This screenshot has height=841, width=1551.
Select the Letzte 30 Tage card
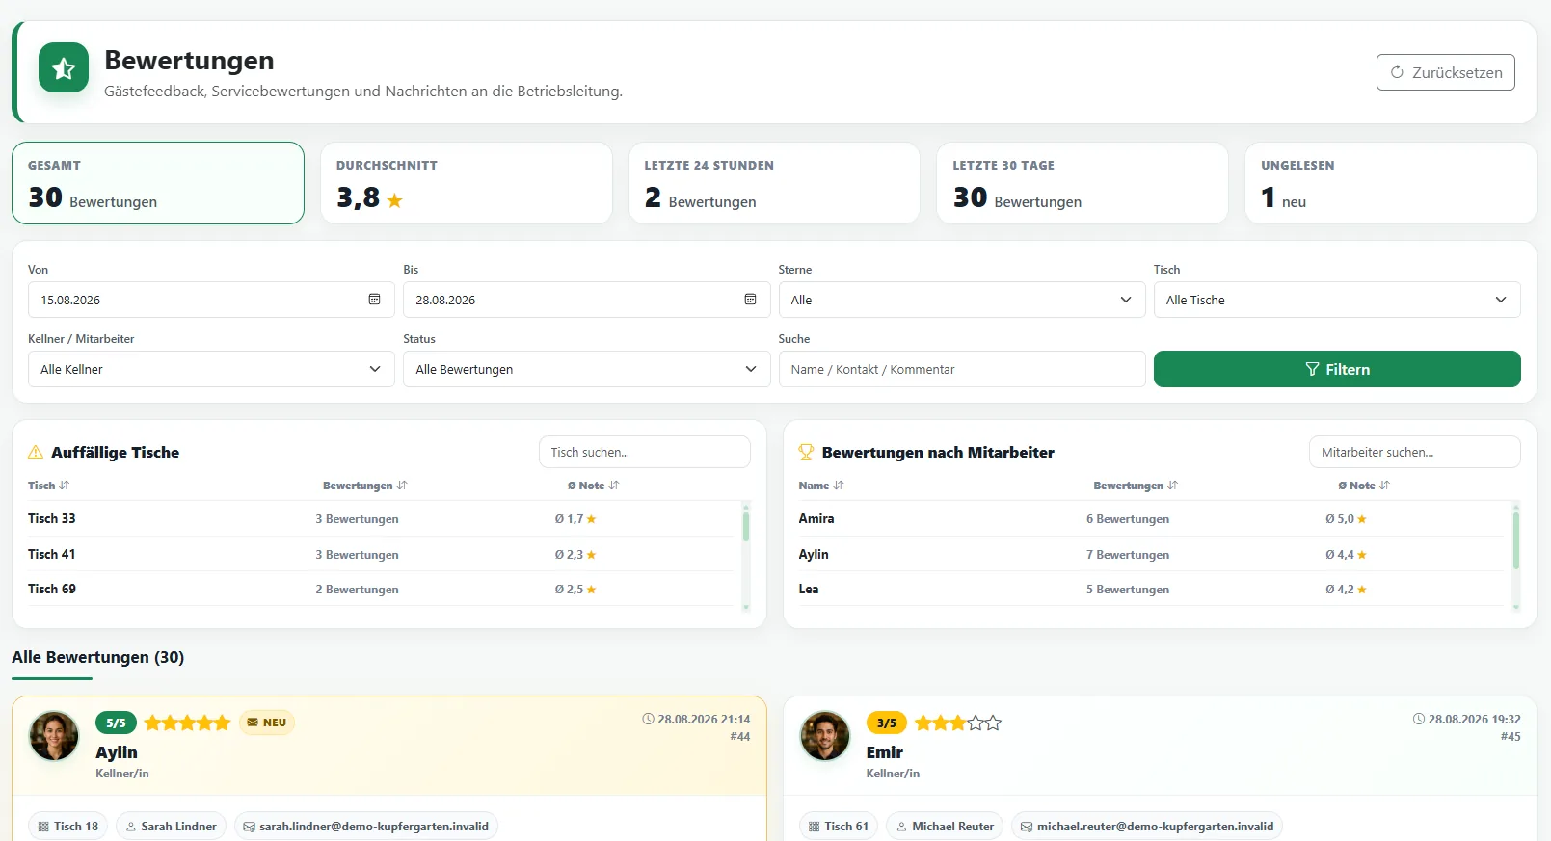[1083, 183]
